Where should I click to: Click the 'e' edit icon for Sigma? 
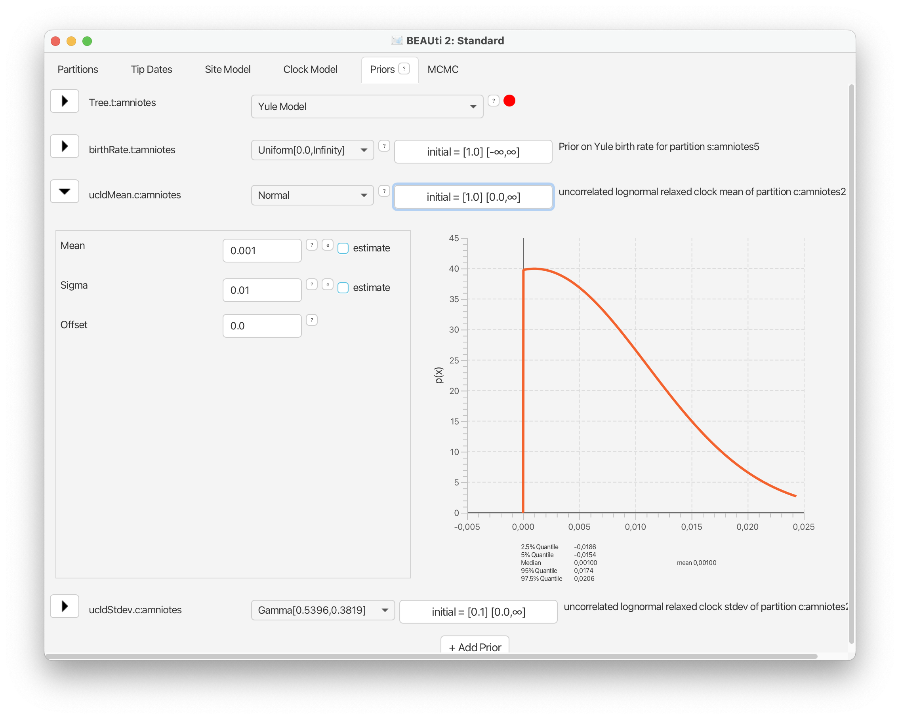[x=328, y=285]
